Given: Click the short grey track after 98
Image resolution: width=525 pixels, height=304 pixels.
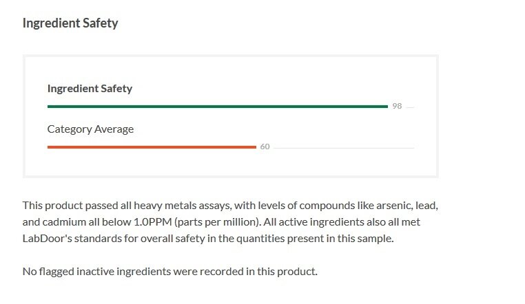Looking at the screenshot, I should [x=410, y=107].
